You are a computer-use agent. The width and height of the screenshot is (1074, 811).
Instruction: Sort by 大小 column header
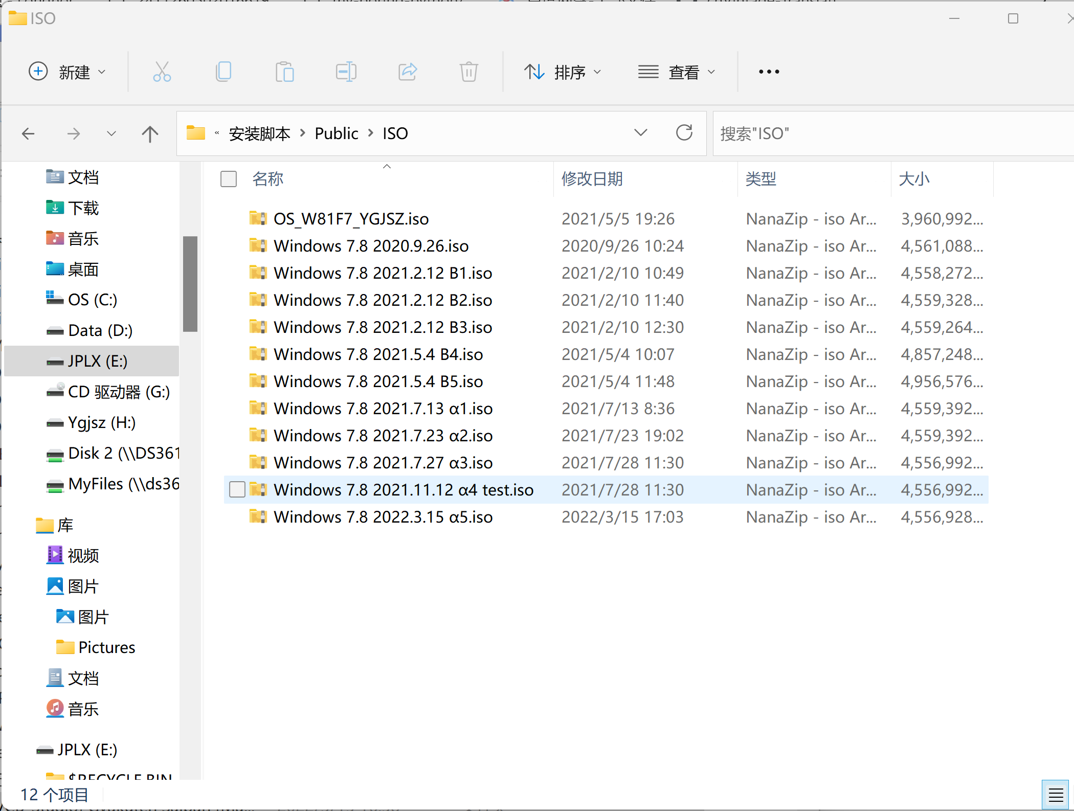click(x=914, y=179)
